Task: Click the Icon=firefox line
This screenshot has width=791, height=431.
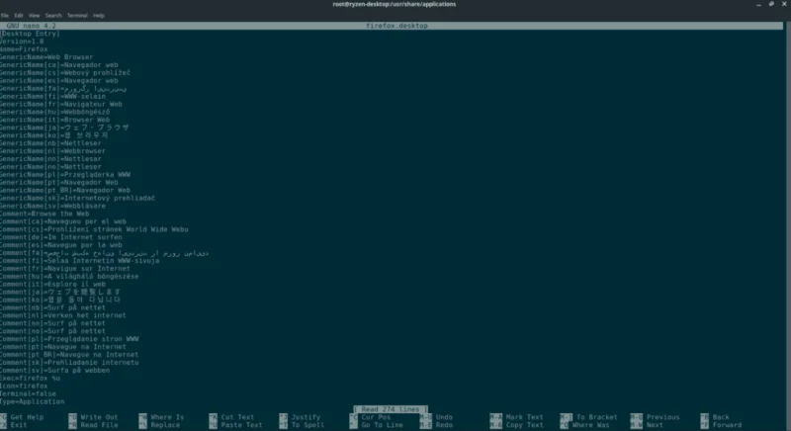Action: [24, 386]
